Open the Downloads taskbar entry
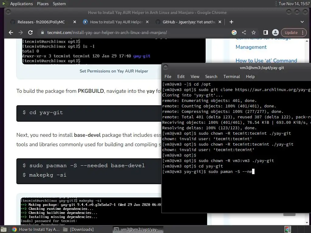This screenshot has width=311, height=233. pyautogui.click(x=78, y=229)
